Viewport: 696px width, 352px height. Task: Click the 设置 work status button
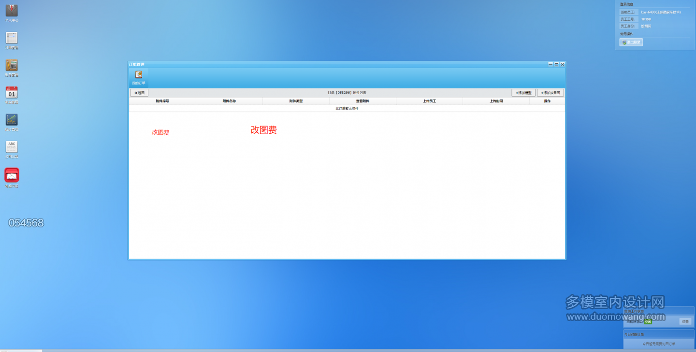coord(685,322)
